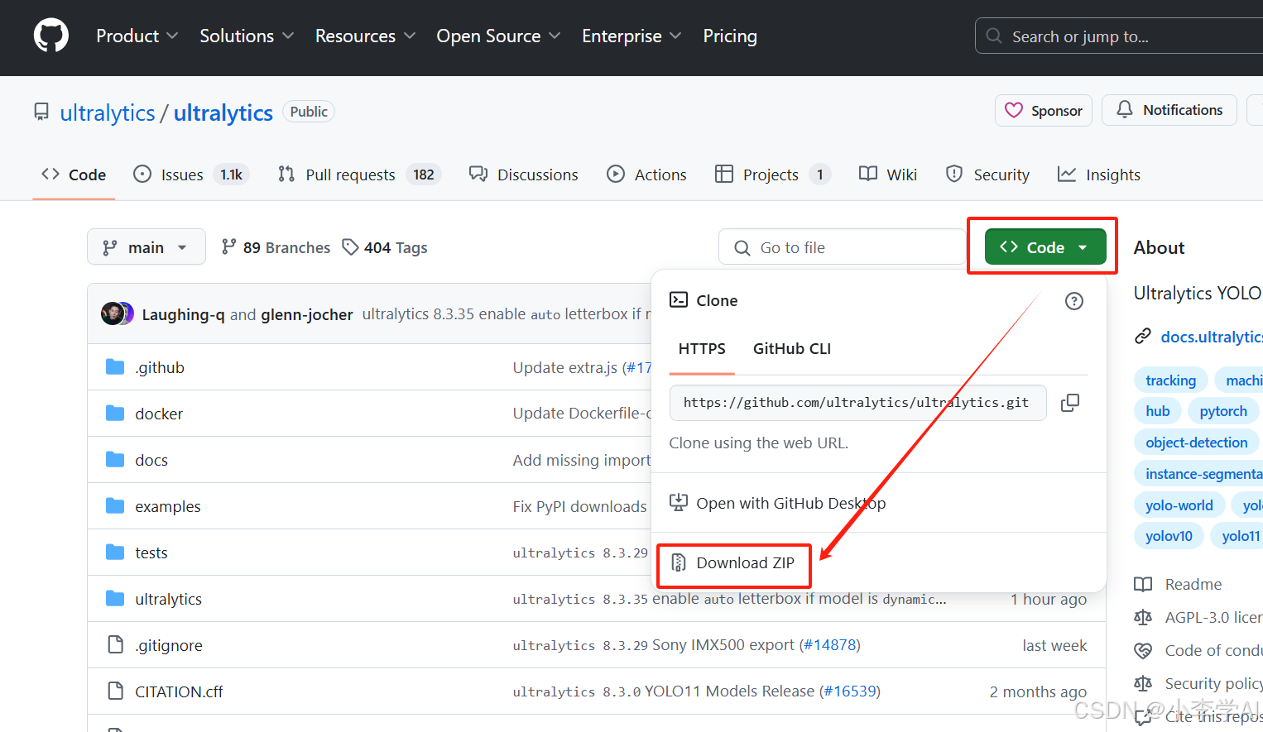Open the Insights tab
The width and height of the screenshot is (1263, 732).
(1099, 175)
